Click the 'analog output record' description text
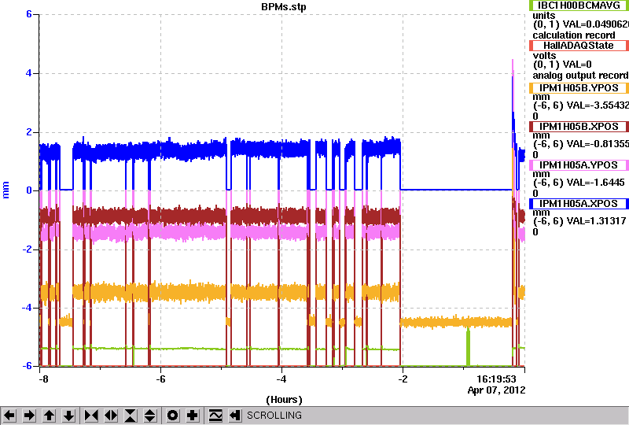This screenshot has width=629, height=425. point(580,76)
